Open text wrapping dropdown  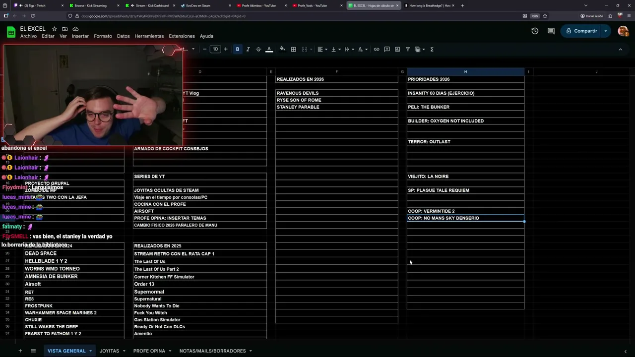(x=349, y=49)
